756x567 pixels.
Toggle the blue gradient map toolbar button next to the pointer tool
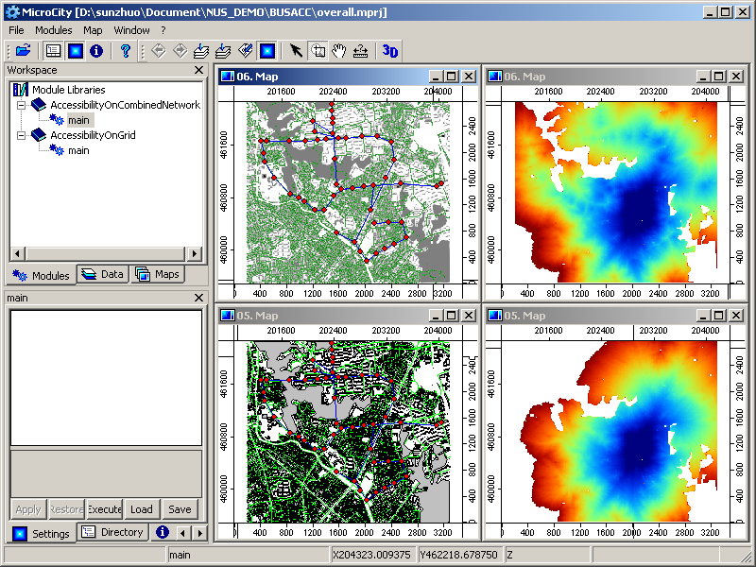(267, 51)
